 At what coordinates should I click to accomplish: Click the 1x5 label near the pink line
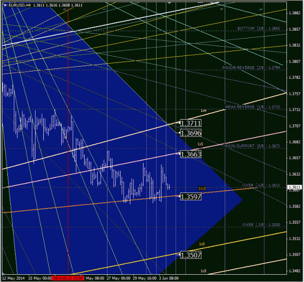pos(200,144)
